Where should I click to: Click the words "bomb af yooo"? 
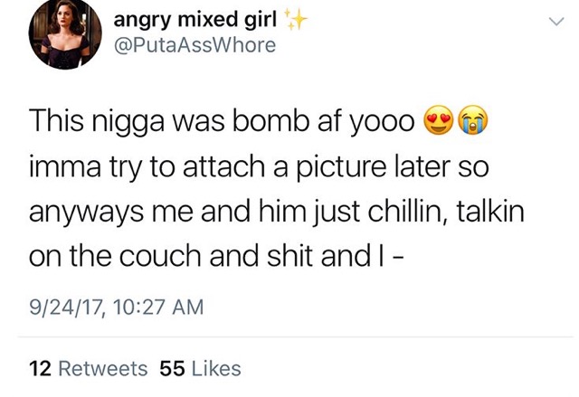[323, 122]
